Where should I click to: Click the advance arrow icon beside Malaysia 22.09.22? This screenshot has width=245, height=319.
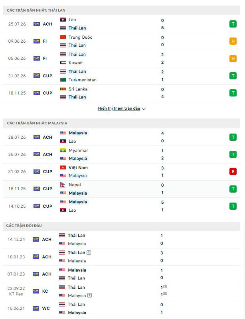(90, 295)
